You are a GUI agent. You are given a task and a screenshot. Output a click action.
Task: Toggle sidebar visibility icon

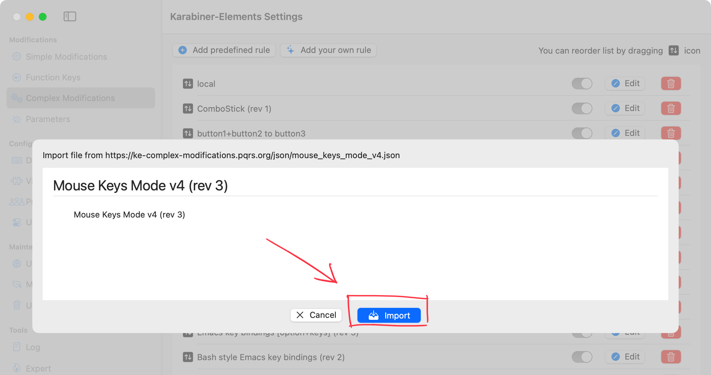(x=70, y=16)
